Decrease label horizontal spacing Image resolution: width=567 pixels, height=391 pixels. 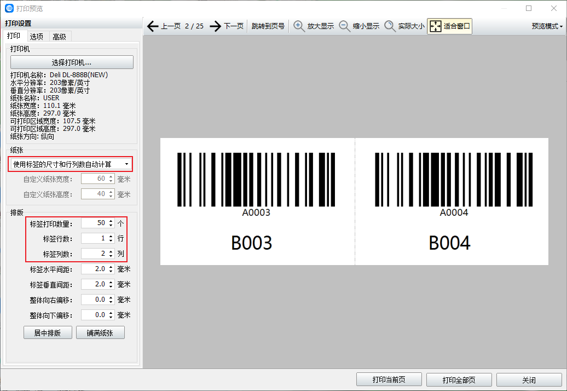111,271
